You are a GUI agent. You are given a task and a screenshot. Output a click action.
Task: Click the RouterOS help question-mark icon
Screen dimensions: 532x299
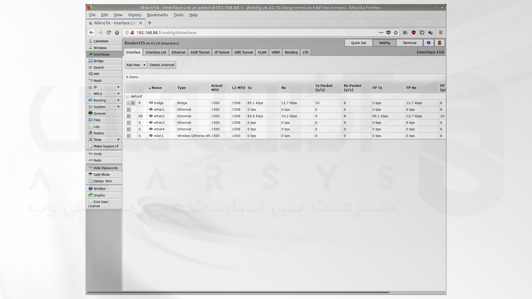[429, 43]
